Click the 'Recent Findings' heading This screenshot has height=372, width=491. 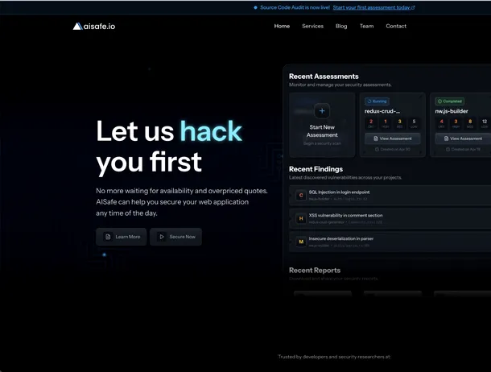[316, 169]
